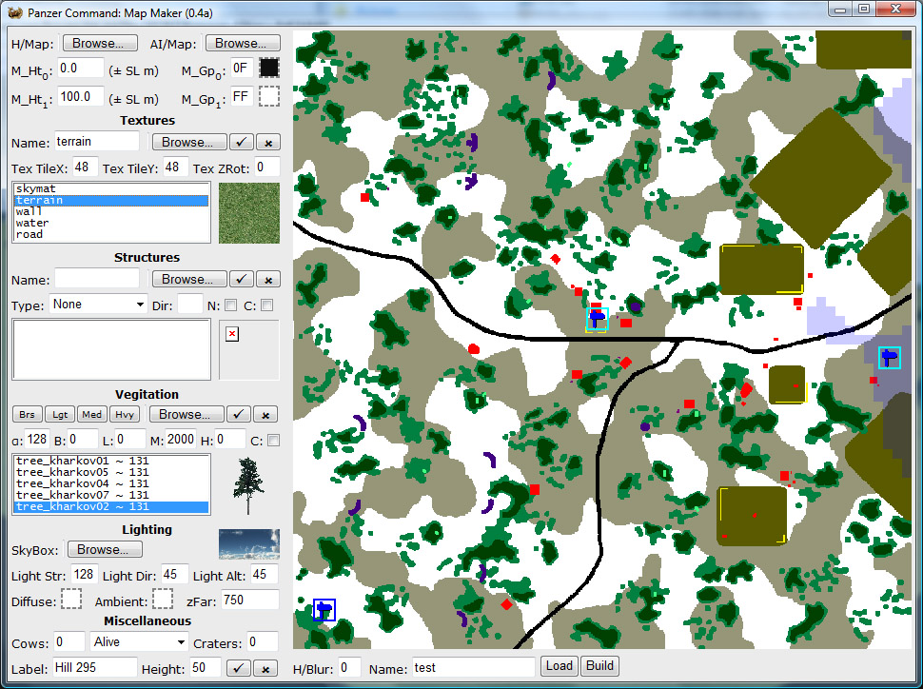Select the Med vegetation density button
This screenshot has width=923, height=689.
(x=92, y=414)
